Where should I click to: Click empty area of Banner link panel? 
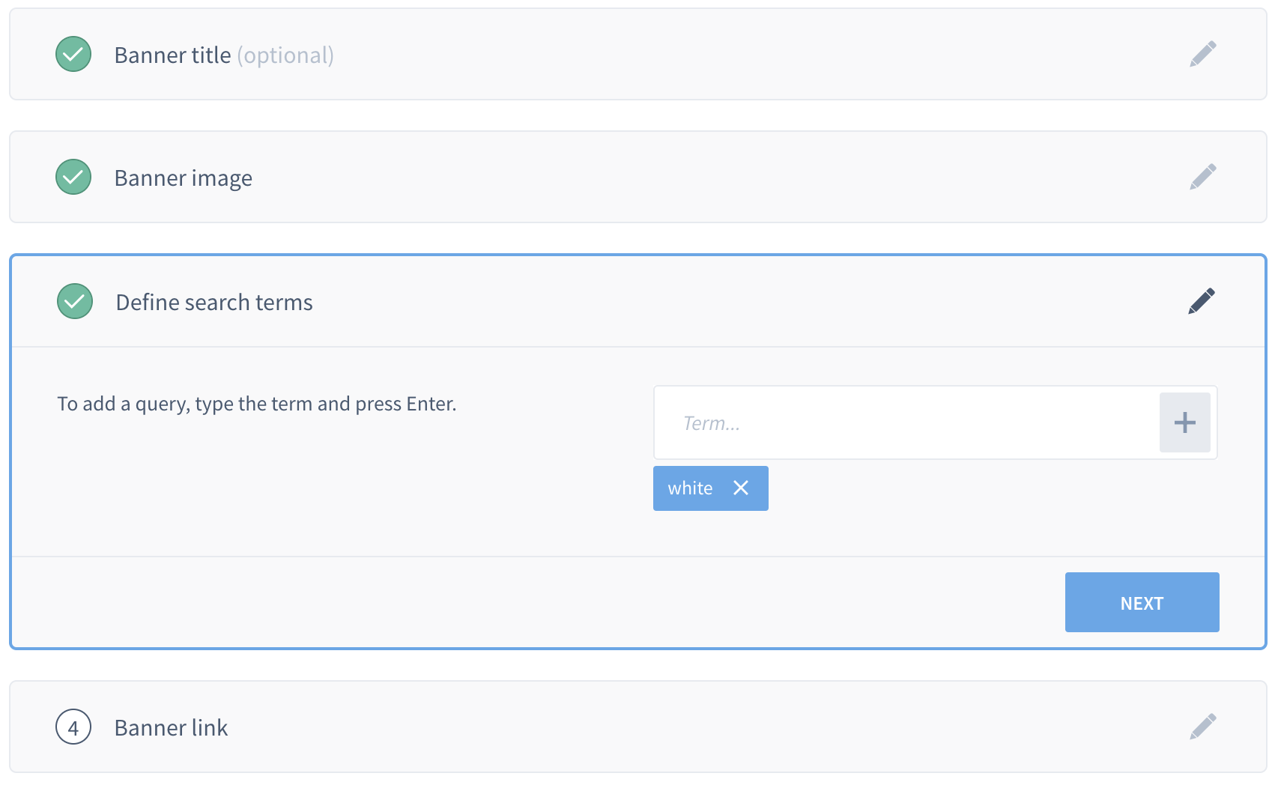coord(674,727)
